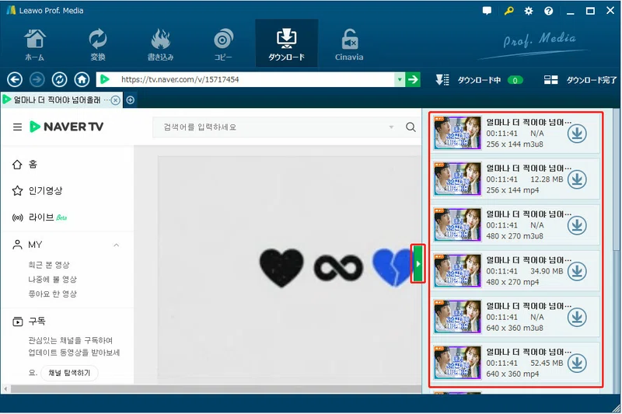Viewport: 622px width, 414px height.
Task: Download the 480 x 270 mp4 video
Action: pos(577,271)
